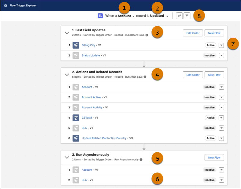The image size is (241, 189).
Task: Click the info icon beside Record—Run After Save
Action: [145, 77]
